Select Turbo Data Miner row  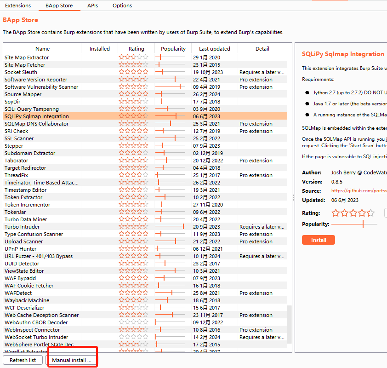[x=145, y=219]
